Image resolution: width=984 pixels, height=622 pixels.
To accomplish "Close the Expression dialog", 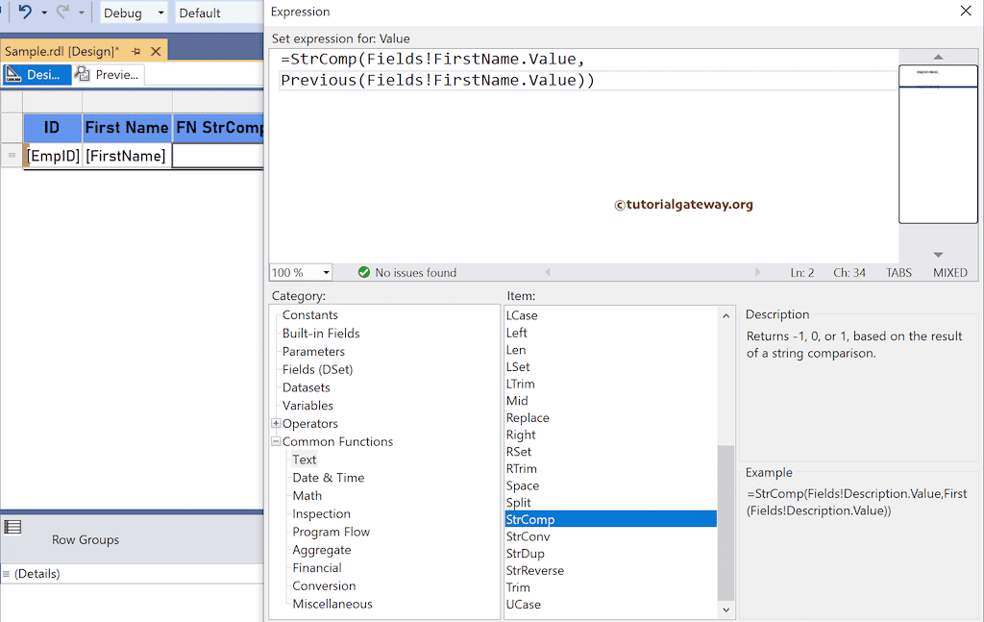I will (967, 12).
